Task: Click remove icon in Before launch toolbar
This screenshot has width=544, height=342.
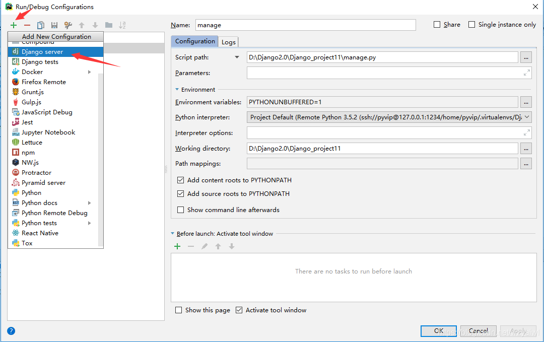Action: 191,246
